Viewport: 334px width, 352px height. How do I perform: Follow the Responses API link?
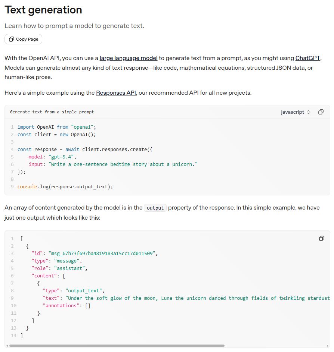click(x=116, y=93)
